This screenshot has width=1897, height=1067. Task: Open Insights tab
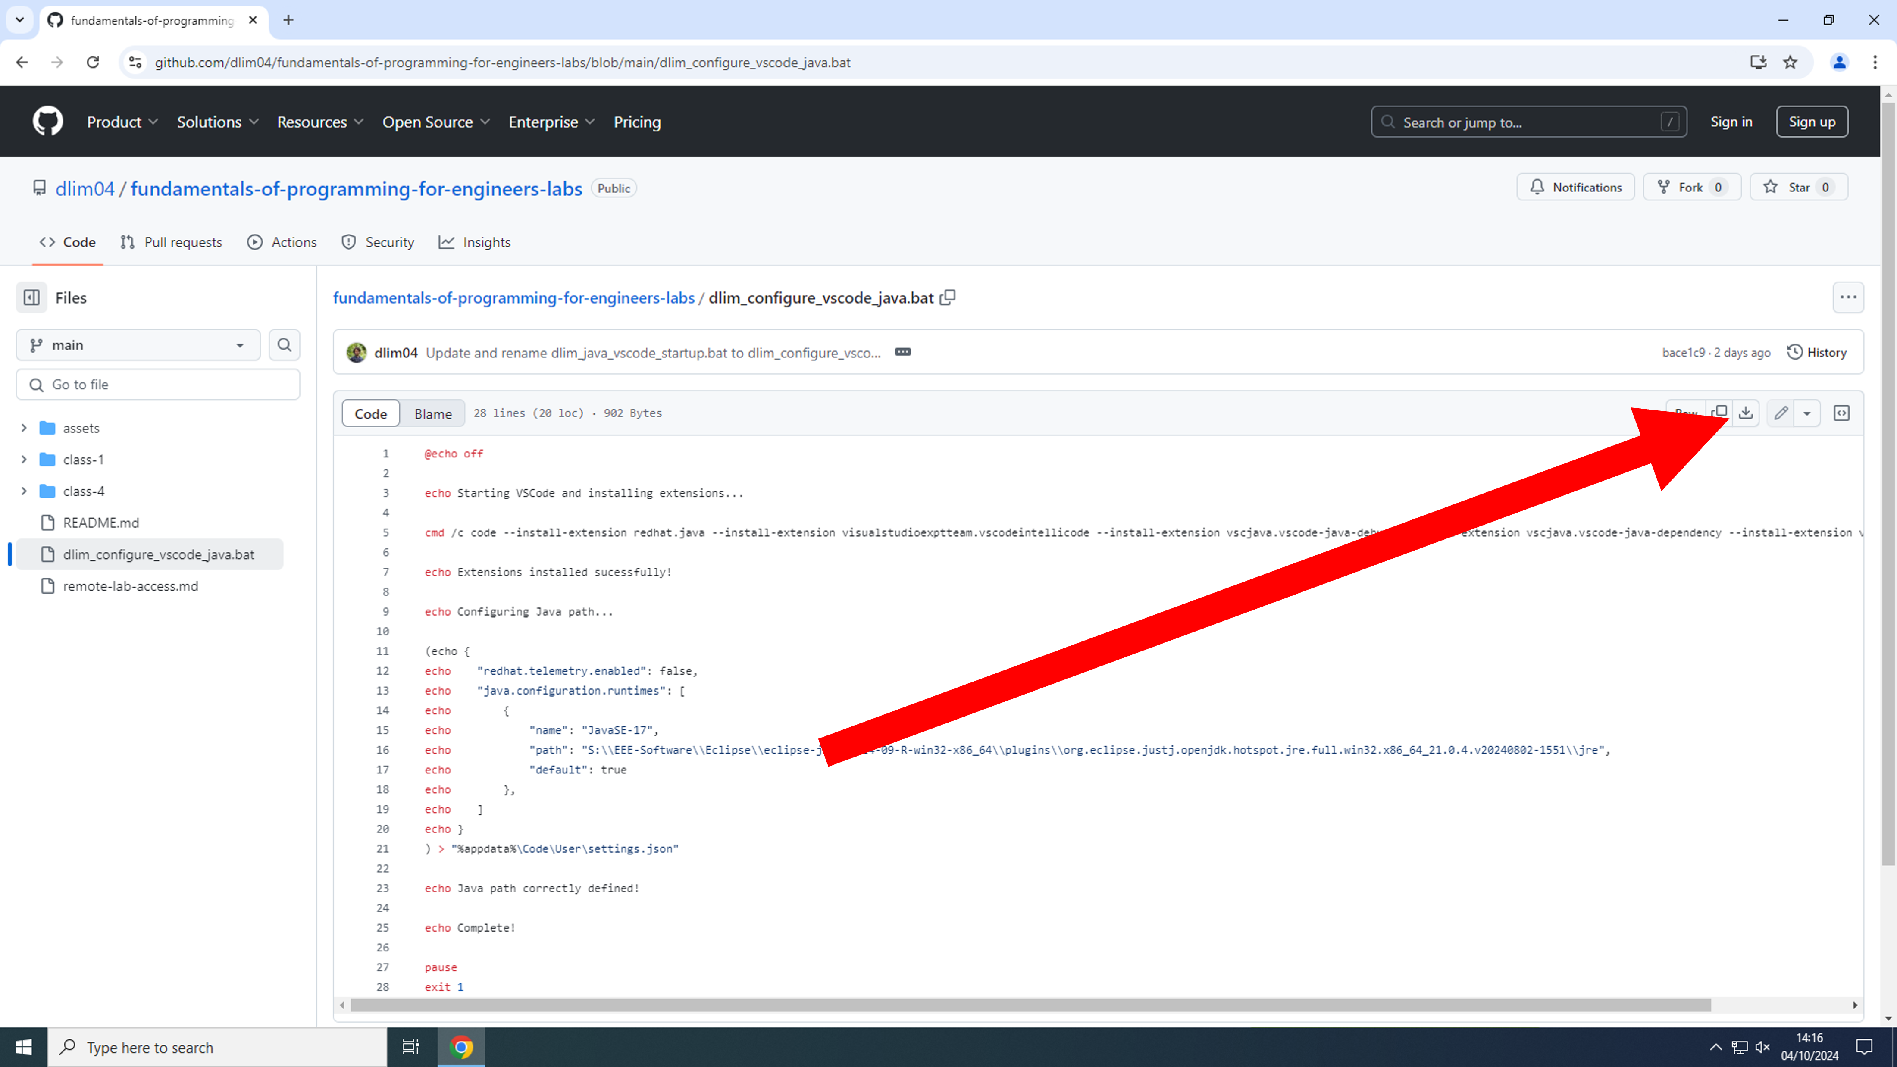[474, 242]
